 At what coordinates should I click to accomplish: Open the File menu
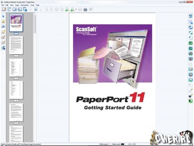pos(3,5)
